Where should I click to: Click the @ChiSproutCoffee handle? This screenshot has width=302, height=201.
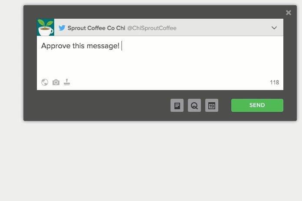(x=152, y=28)
